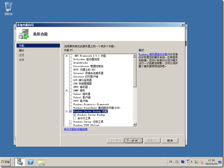Click the CH language indicator in tray

pos(170,162)
